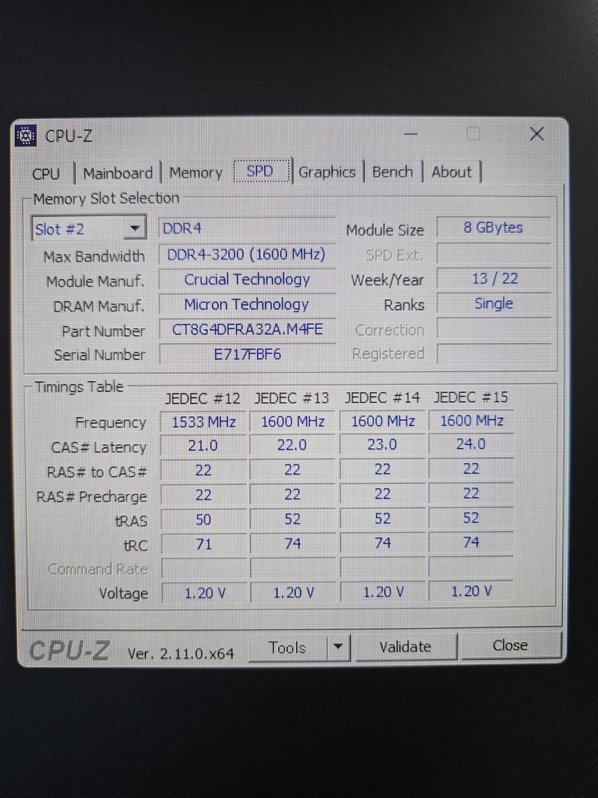
Task: Select the 1533 MHz frequency cell
Action: tap(203, 422)
